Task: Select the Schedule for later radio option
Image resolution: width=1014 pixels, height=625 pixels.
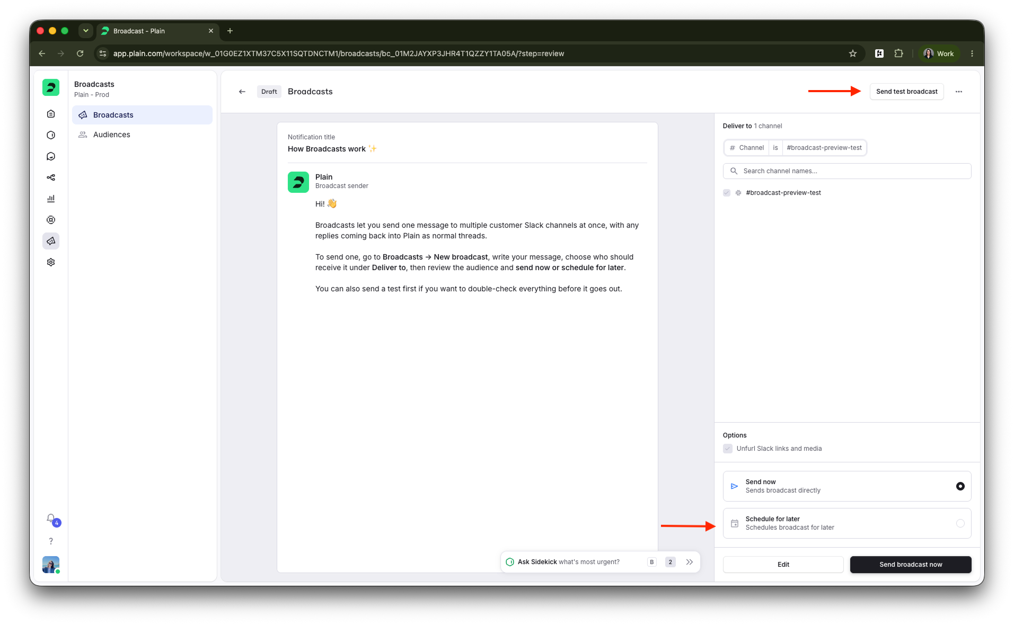Action: click(x=960, y=523)
